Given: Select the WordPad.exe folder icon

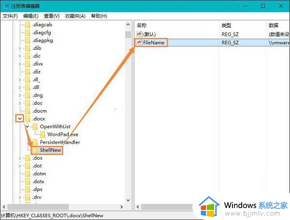Looking at the screenshot, I should (43, 134).
